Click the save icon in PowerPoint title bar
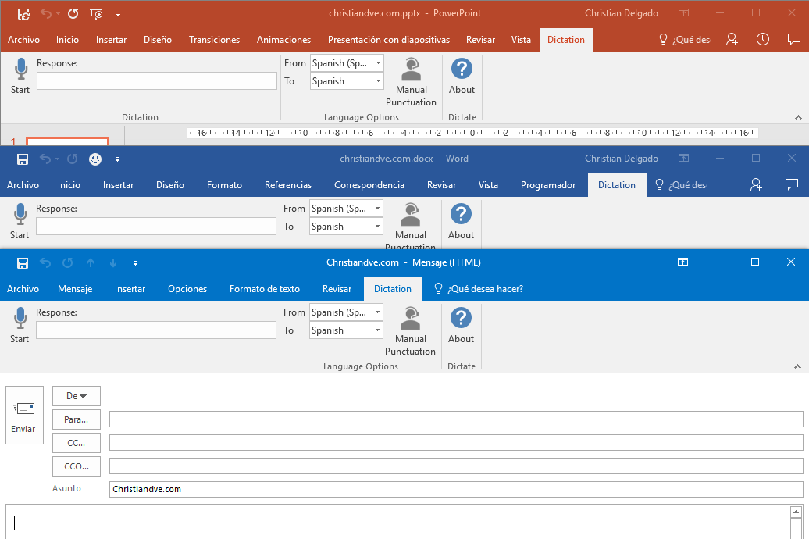The width and height of the screenshot is (809, 539). coord(23,14)
